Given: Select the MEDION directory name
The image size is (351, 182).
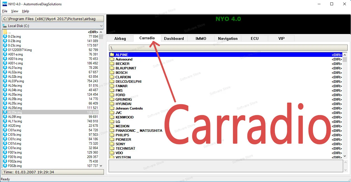Looking at the screenshot, I should point(122,126).
